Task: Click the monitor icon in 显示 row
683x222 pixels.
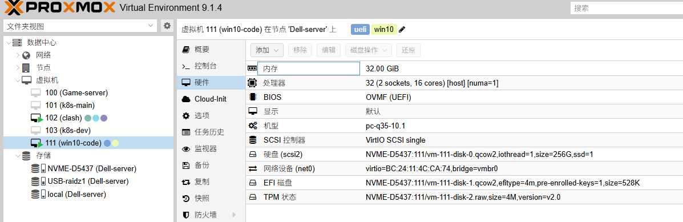Action: (x=252, y=111)
